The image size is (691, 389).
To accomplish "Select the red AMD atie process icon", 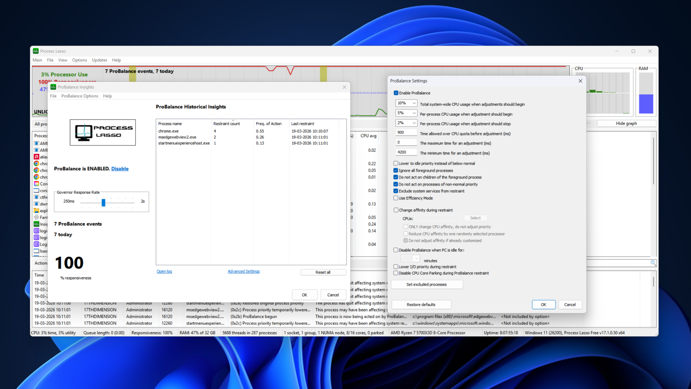I will [36, 157].
